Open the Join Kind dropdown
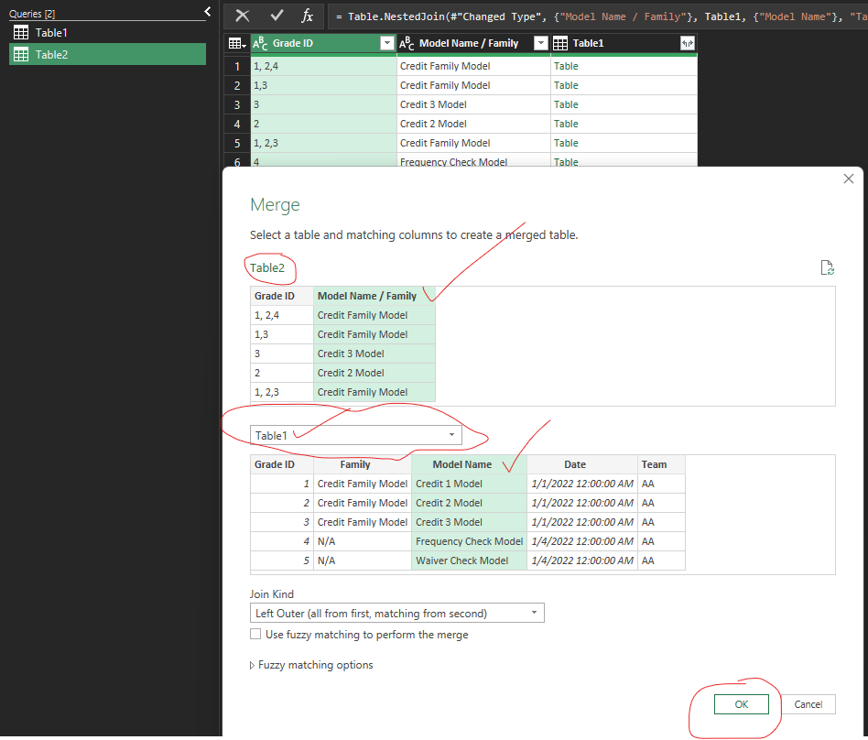868x740 pixels. point(396,614)
